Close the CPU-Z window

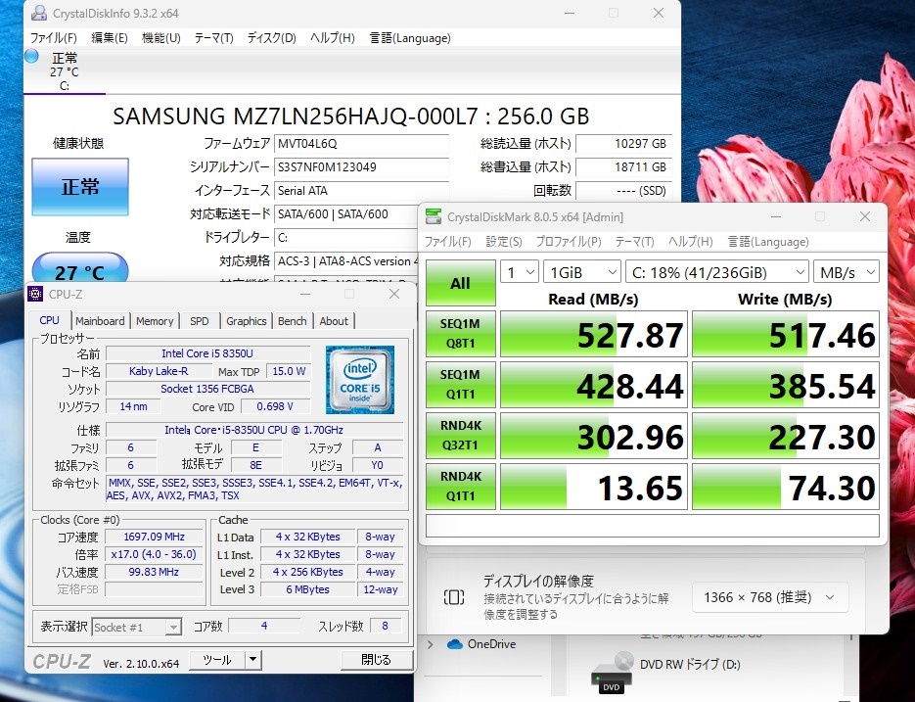coord(394,294)
